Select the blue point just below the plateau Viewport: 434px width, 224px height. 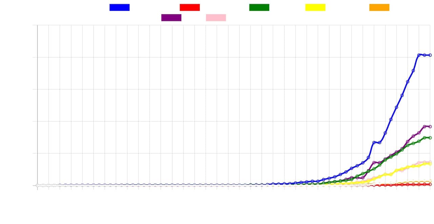pos(413,70)
